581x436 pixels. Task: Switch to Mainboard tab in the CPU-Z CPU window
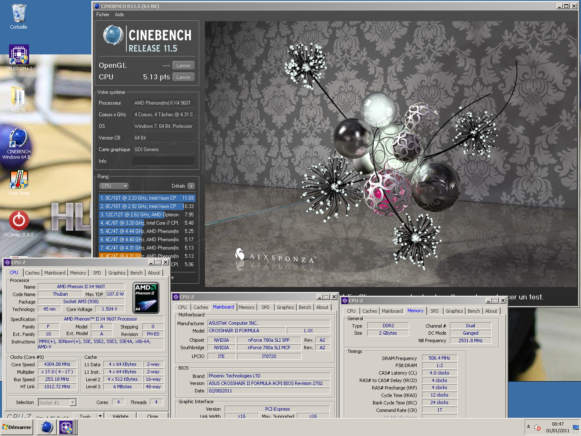tap(55, 273)
